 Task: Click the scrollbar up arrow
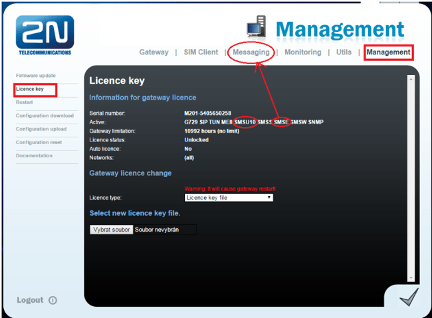[x=411, y=79]
